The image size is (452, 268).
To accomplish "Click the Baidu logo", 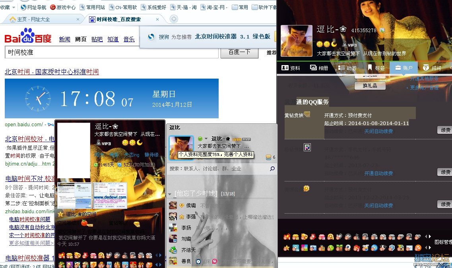I will pos(28,36).
